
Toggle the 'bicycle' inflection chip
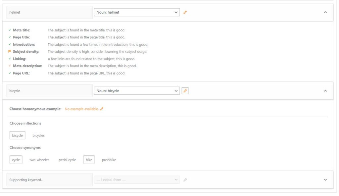(x=17, y=135)
